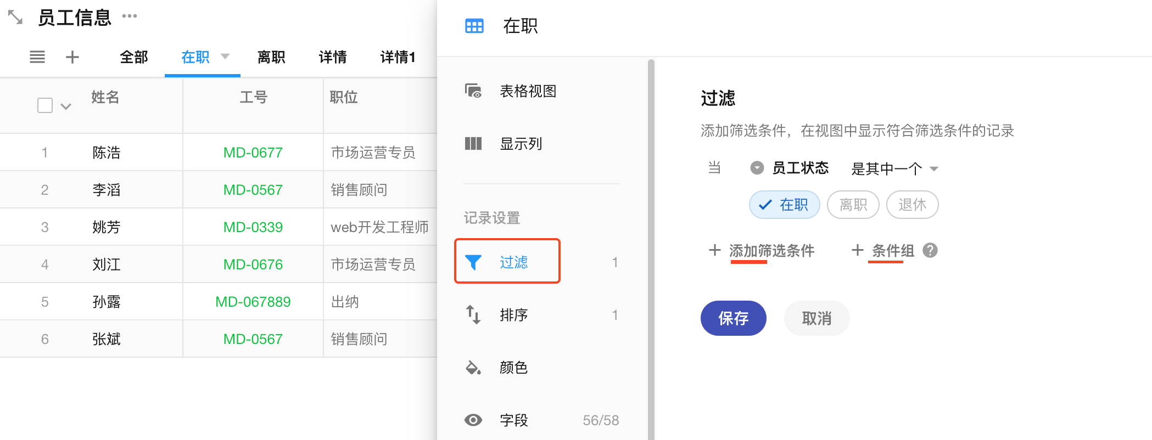Toggle the select-all checkbox in table header
This screenshot has width=1152, height=440.
tap(45, 105)
